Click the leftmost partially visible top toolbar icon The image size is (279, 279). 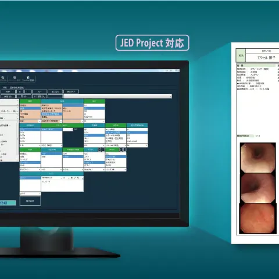pyautogui.click(x=3, y=78)
